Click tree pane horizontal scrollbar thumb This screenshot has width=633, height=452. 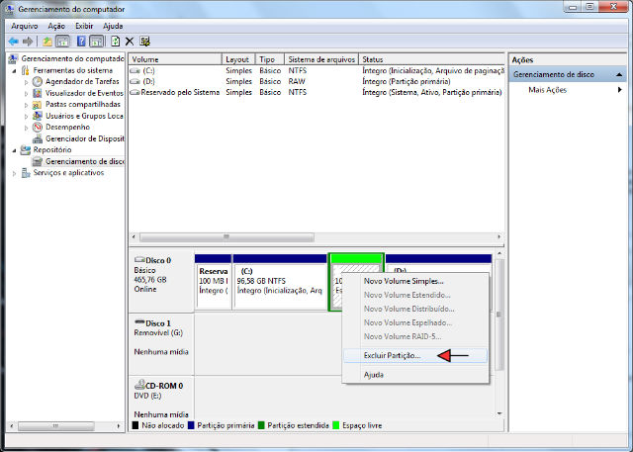[56, 425]
